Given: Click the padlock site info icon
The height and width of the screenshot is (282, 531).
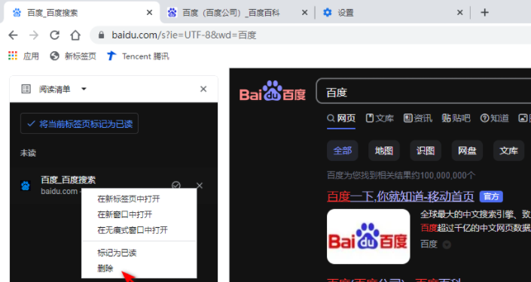Looking at the screenshot, I should (x=101, y=35).
